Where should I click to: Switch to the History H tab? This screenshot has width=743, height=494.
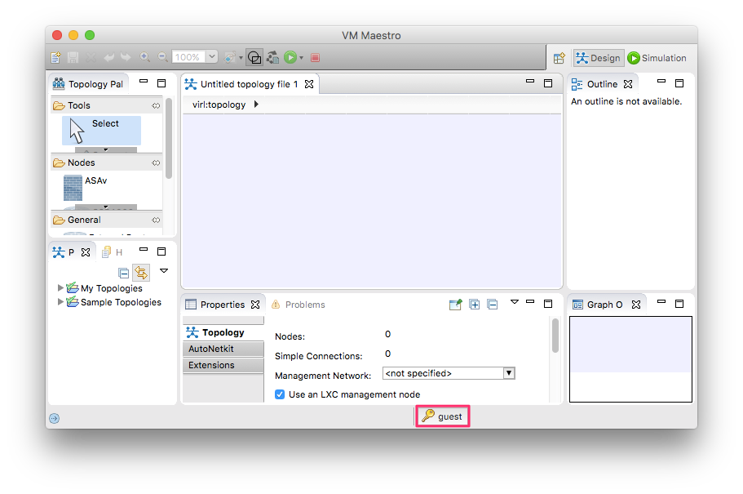point(113,252)
